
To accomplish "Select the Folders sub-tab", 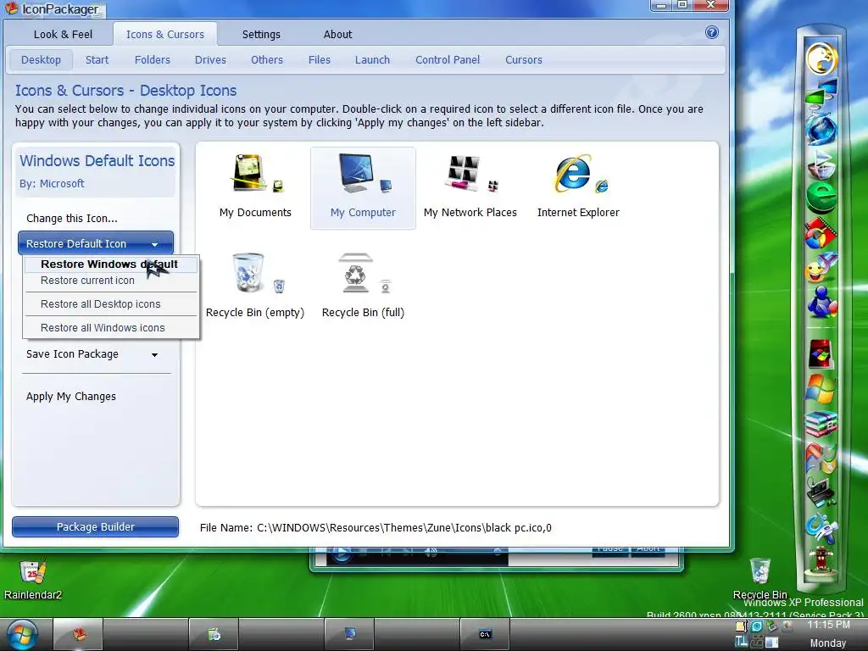I will point(153,60).
